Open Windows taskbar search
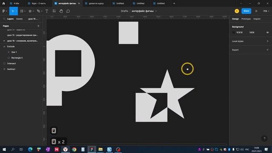This screenshot has height=153, width=272. (x=13, y=149)
